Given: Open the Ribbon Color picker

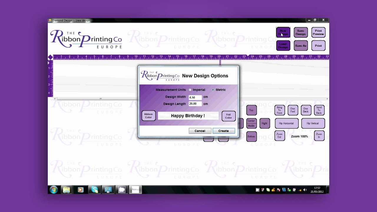Looking at the screenshot, I should (x=148, y=116).
